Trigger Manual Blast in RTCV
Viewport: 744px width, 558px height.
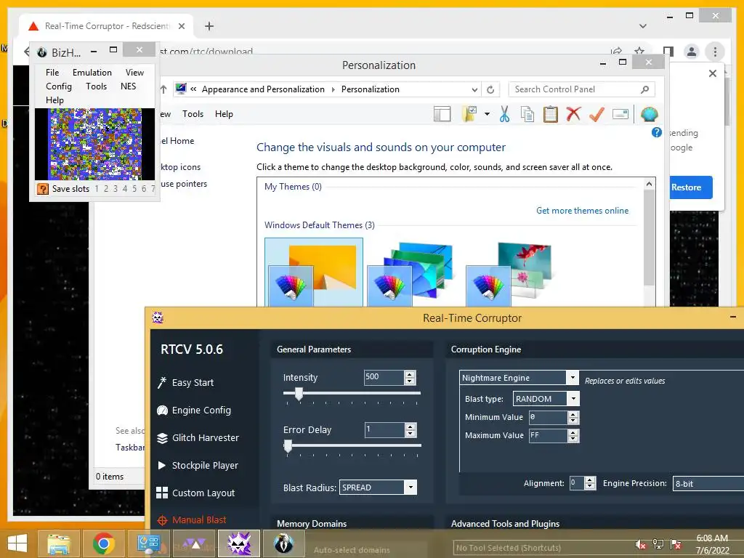tap(192, 520)
